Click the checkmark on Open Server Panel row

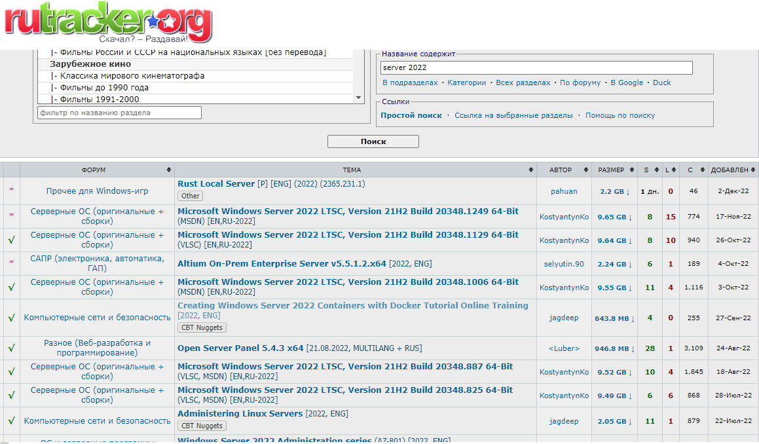12,348
